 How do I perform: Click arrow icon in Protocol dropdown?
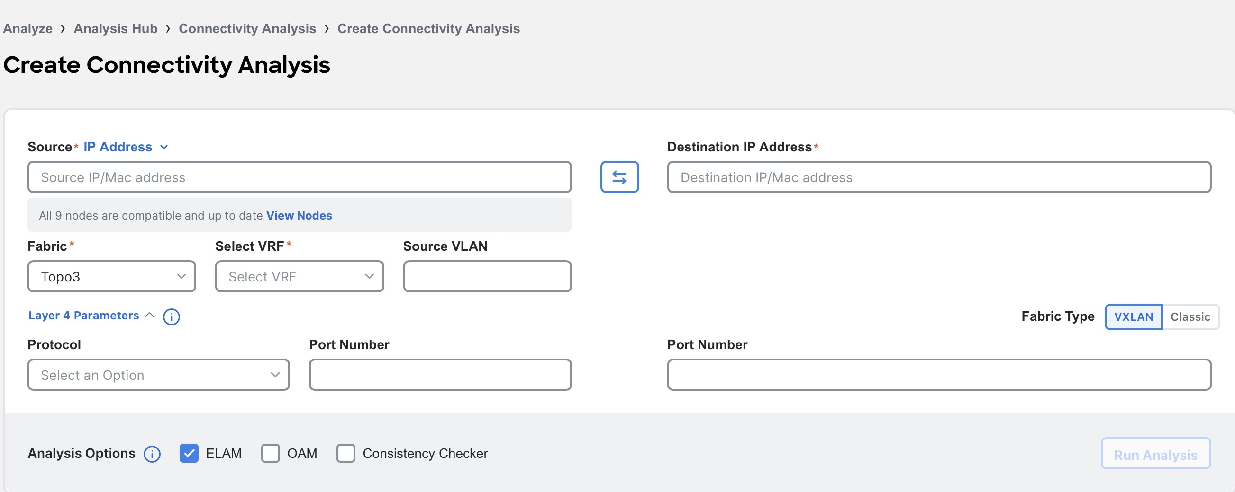275,375
